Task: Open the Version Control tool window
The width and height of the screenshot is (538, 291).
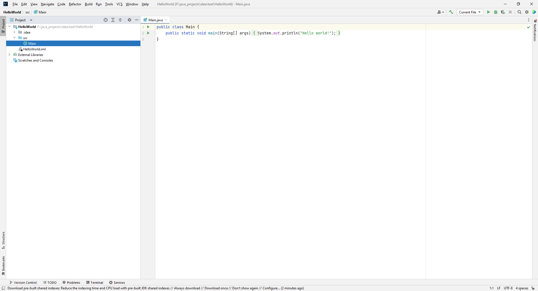Action: pyautogui.click(x=23, y=283)
